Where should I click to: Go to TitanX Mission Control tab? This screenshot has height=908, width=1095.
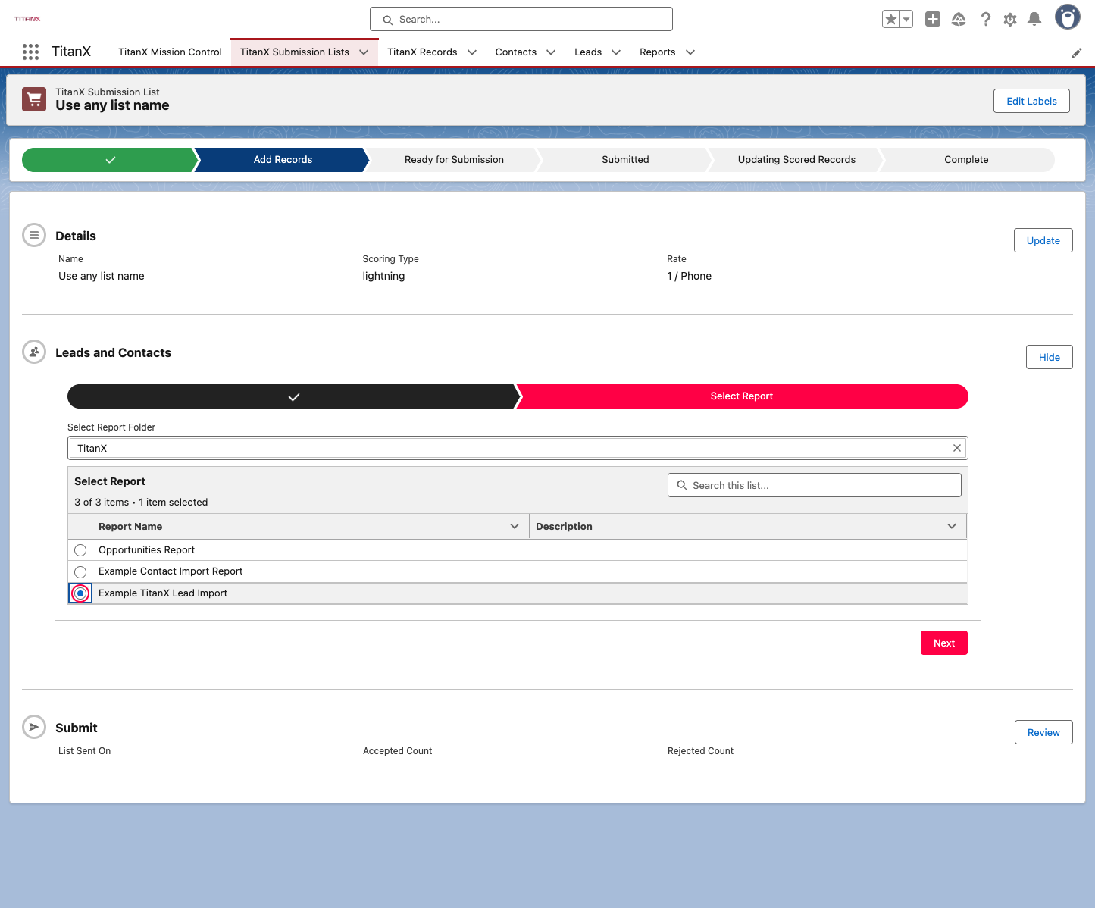(x=170, y=52)
